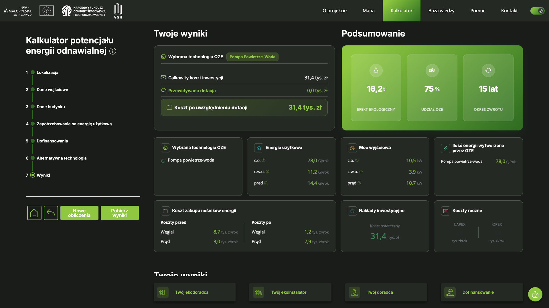Show help for c.o. in Energia użytkowa

(263, 160)
